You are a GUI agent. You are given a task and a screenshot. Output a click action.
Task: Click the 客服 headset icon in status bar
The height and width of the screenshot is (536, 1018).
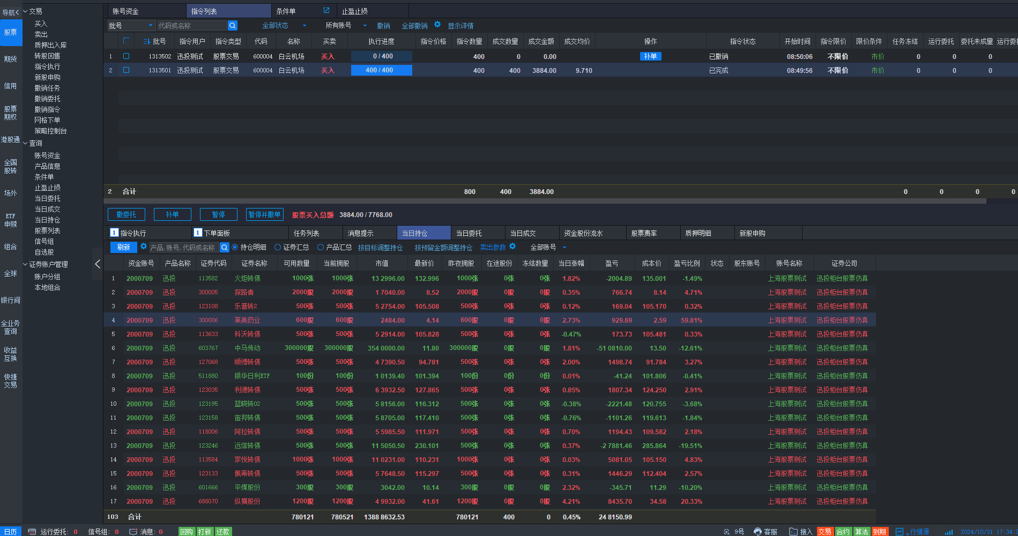(x=757, y=531)
